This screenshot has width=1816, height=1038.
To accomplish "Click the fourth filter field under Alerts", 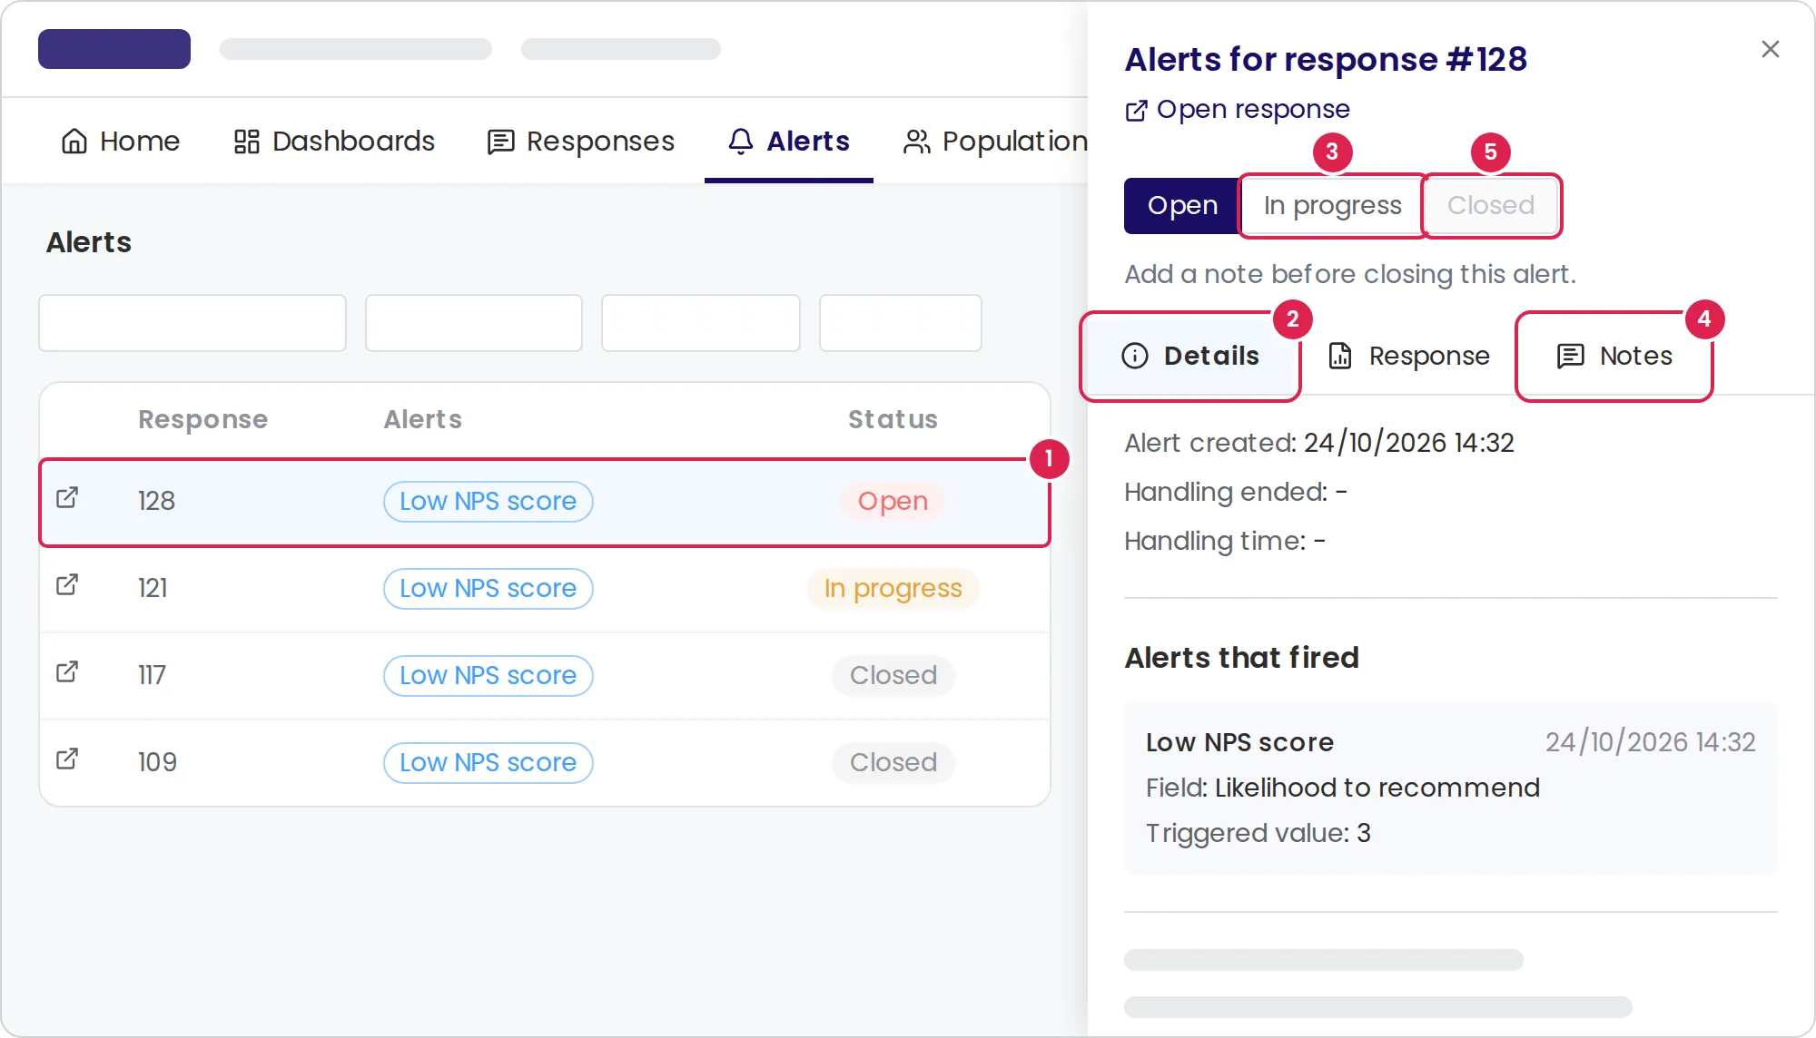I will [x=901, y=322].
